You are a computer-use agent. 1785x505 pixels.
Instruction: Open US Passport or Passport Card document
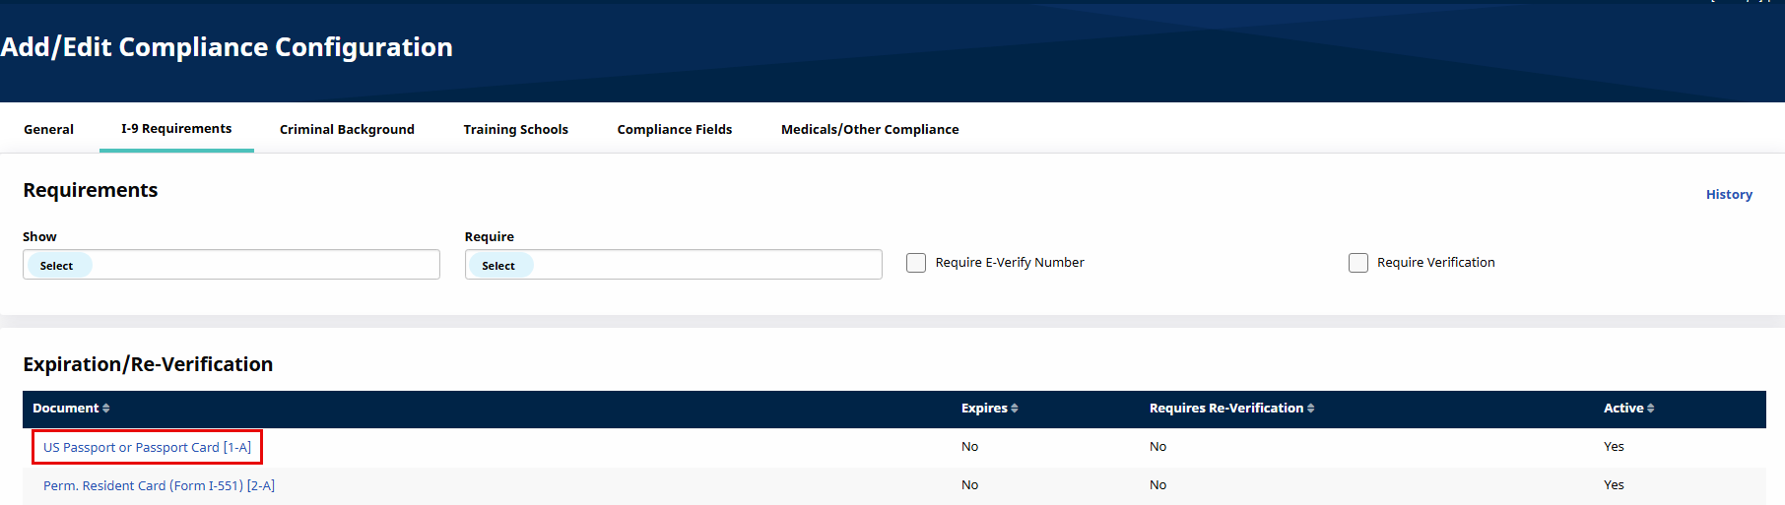(147, 447)
